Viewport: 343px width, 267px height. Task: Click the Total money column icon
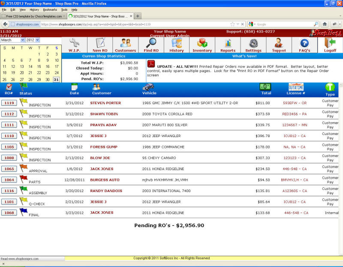pos(265,87)
